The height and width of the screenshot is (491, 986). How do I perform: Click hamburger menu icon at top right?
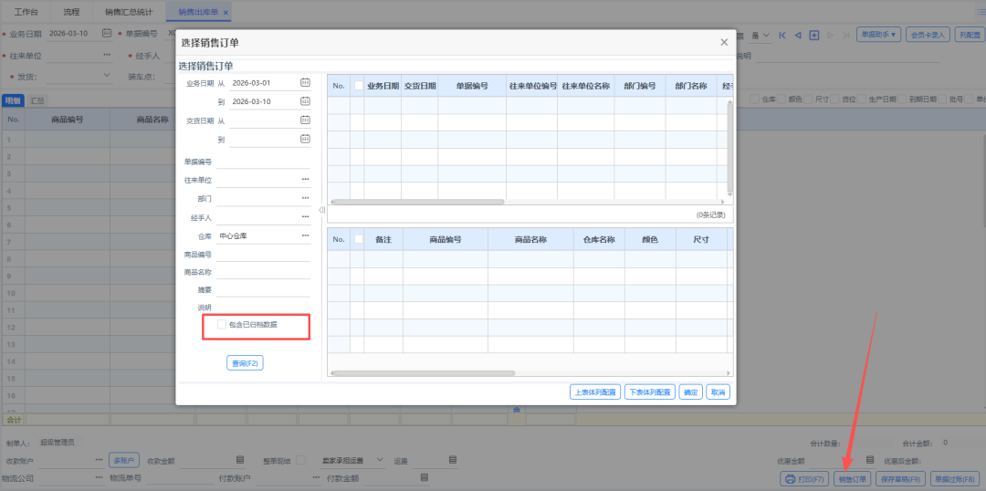click(x=981, y=11)
